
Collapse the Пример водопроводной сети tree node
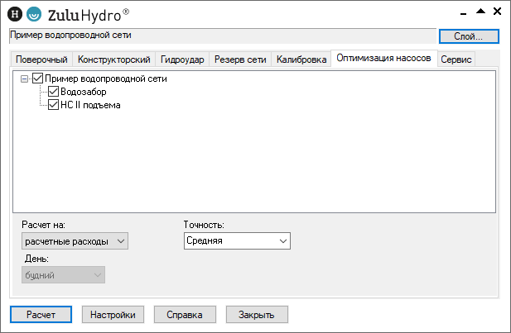pyautogui.click(x=24, y=78)
